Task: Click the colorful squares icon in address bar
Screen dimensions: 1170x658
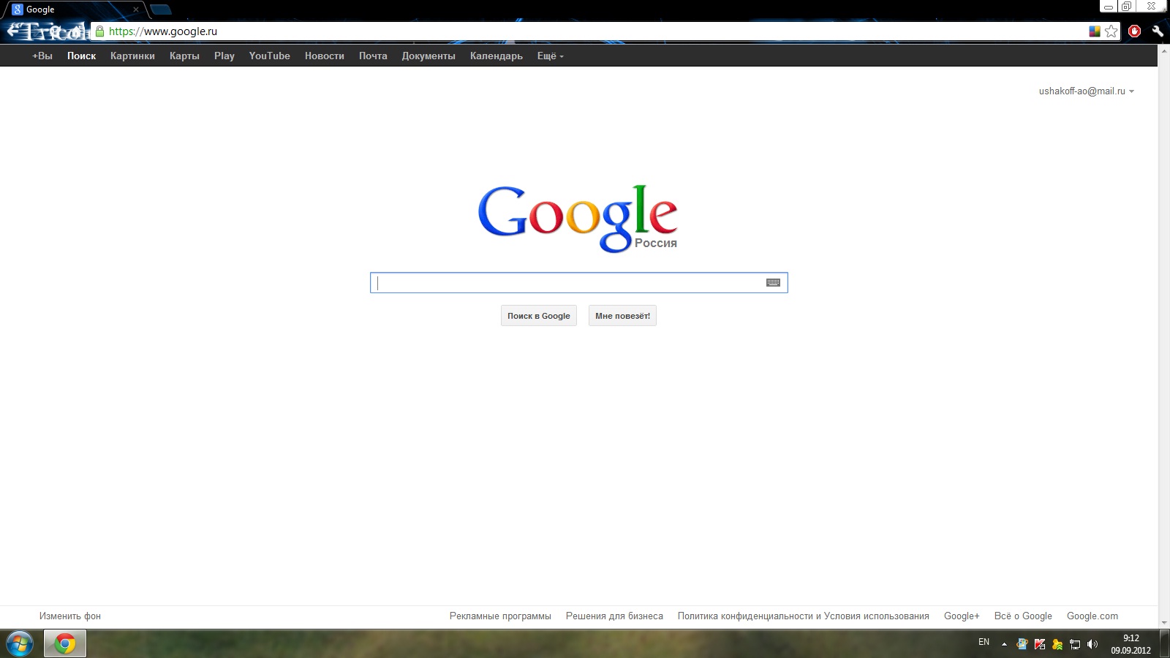Action: pyautogui.click(x=1095, y=31)
